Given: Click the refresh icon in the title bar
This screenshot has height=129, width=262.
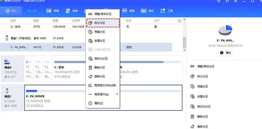Looking at the screenshot, I should (x=227, y=1).
